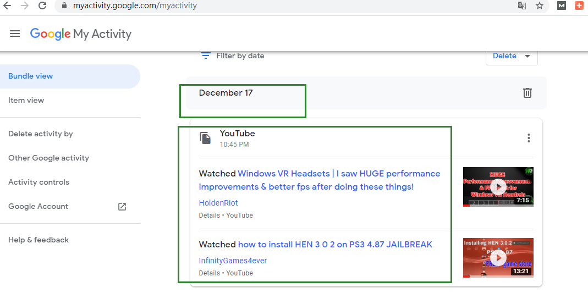Open the InfinityGames4ever channel link

pos(233,261)
